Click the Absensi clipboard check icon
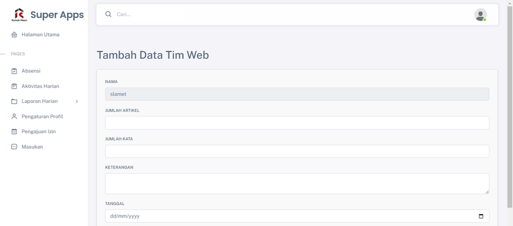 click(x=14, y=71)
